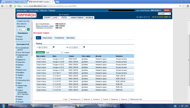190x108 pixels.
Task: Open Нажмите здесь for Сегодня 23:27 bet
Action: tap(101, 59)
